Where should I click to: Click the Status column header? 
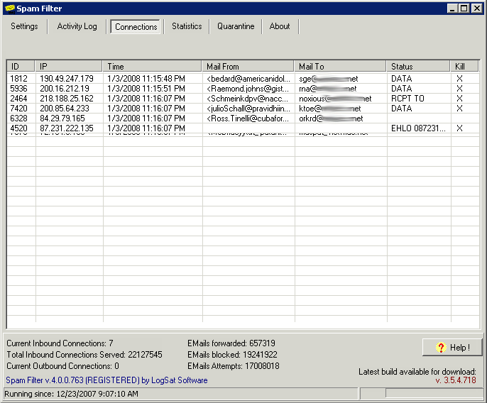tap(418, 67)
